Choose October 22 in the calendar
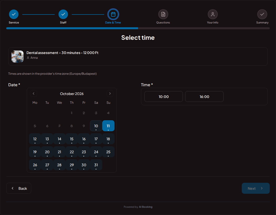The image size is (276, 215). [72, 152]
